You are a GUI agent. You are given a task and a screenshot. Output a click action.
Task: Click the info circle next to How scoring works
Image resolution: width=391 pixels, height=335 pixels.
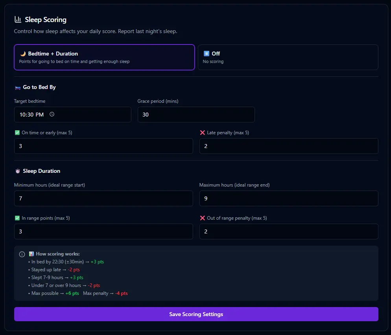click(22, 254)
